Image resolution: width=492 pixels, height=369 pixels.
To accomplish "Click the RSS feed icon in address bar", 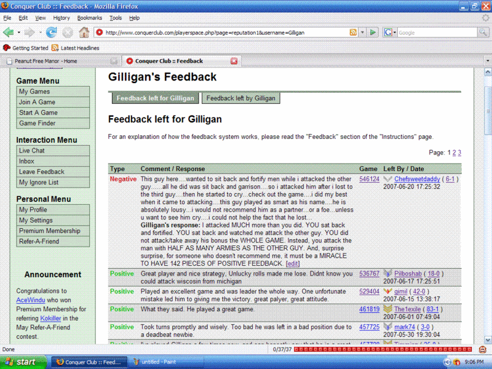I will [353, 33].
